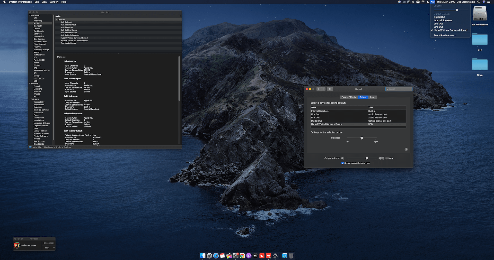Select Internal Speakers in output device list
494x260 pixels.
[320, 111]
